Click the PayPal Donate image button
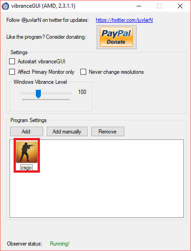Screen dimensions: 191x251 (x=117, y=37)
